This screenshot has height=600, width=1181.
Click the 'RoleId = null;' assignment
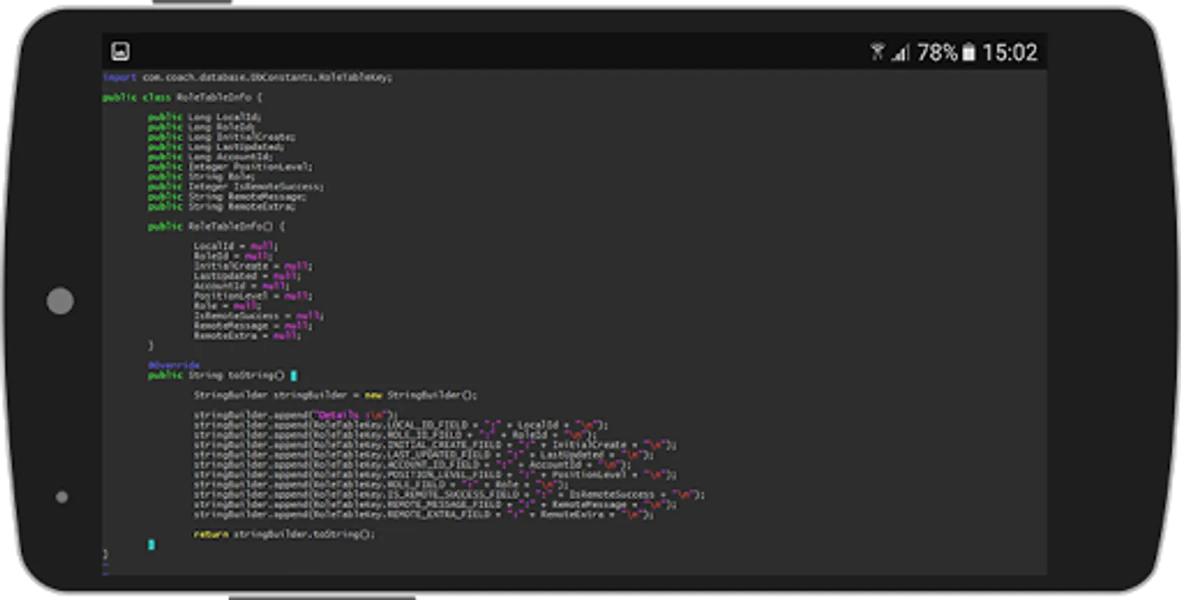click(x=233, y=256)
